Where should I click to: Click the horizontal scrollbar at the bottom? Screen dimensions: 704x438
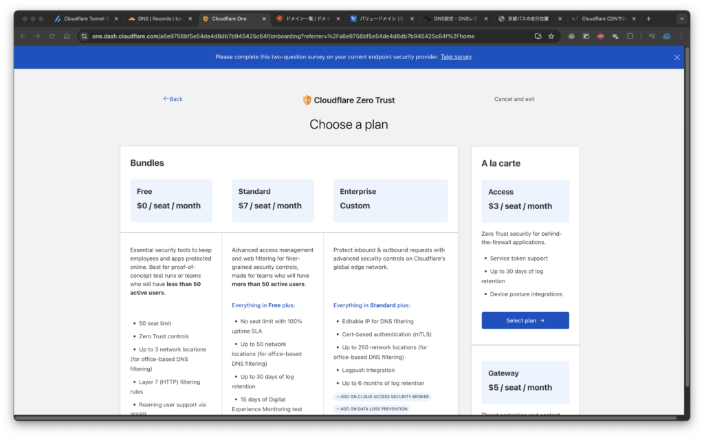[x=346, y=418]
